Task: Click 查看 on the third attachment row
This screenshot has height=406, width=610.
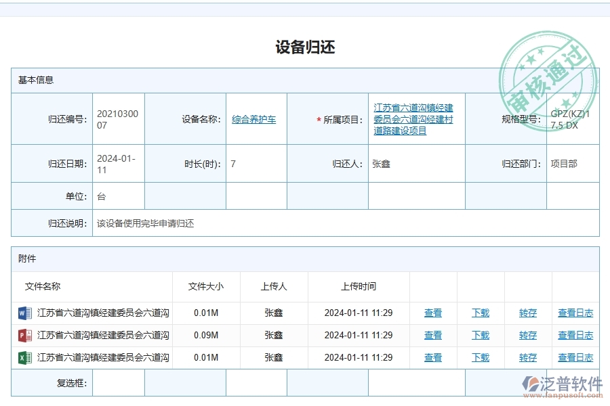Action: click(432, 357)
